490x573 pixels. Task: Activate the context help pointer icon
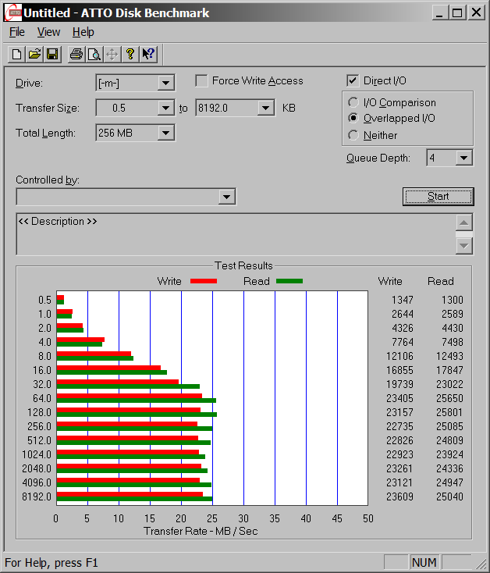pos(148,54)
